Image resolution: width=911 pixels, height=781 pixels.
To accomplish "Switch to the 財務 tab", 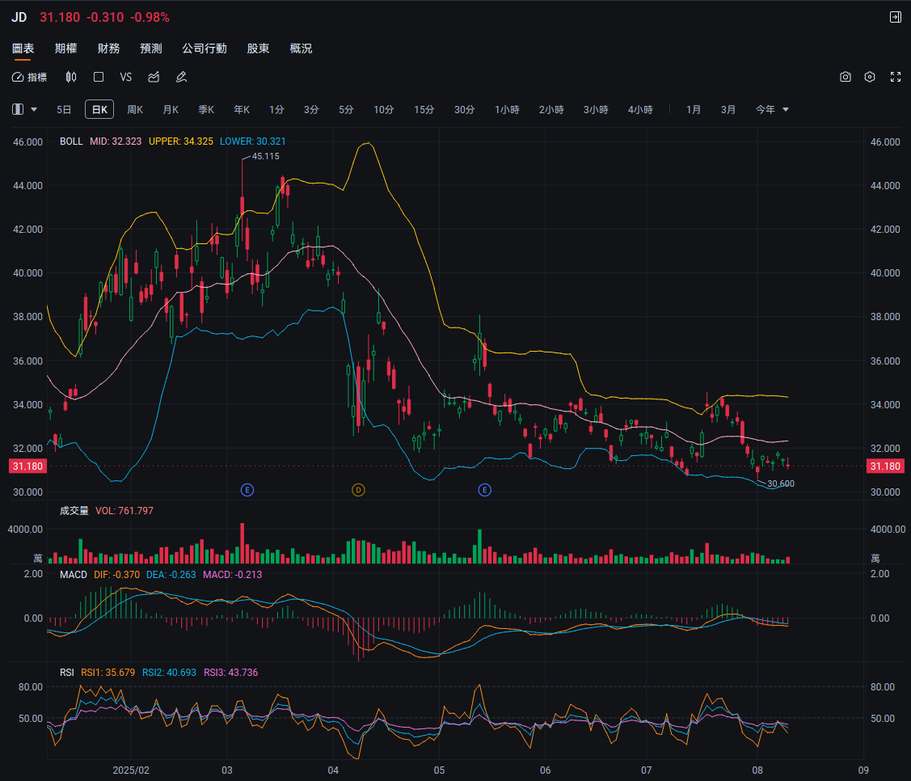I will (108, 49).
